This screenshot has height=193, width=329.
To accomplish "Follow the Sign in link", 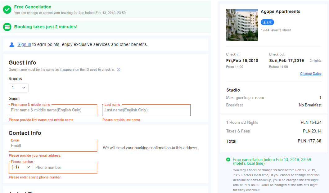I will [x=24, y=44].
